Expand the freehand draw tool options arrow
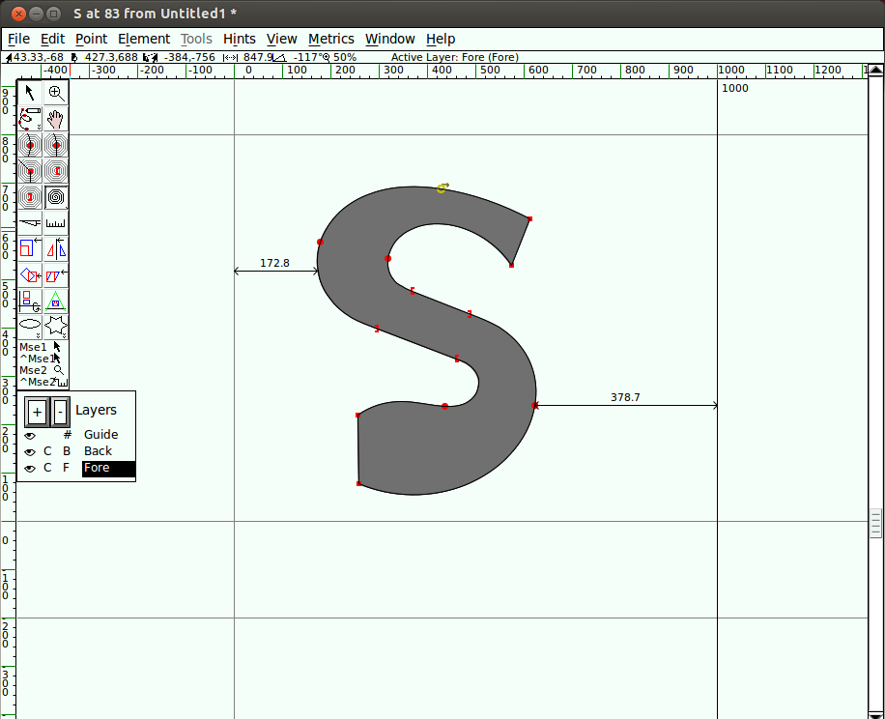 click(x=40, y=128)
